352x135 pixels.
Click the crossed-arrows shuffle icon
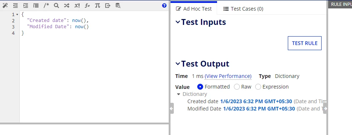point(66,5)
